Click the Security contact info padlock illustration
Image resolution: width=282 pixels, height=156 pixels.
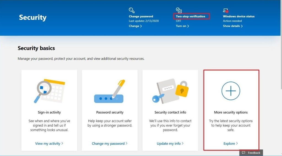point(170,91)
